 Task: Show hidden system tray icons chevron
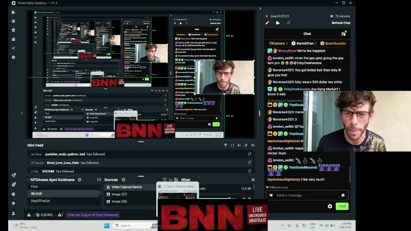[282, 226]
